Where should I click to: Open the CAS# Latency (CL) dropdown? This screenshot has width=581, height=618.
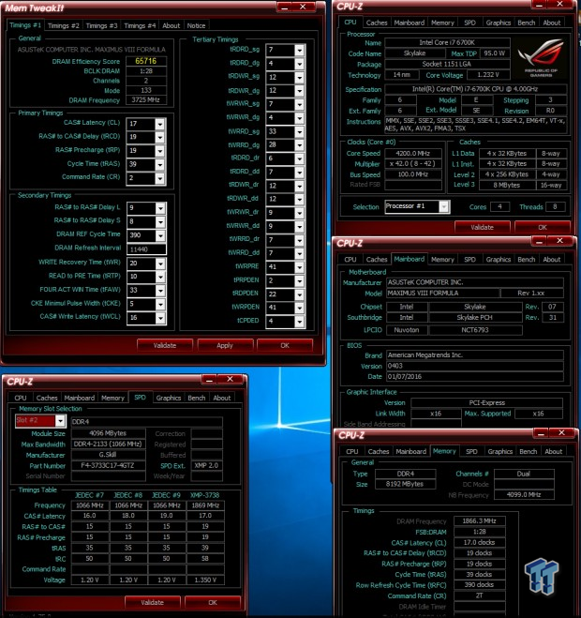(160, 124)
